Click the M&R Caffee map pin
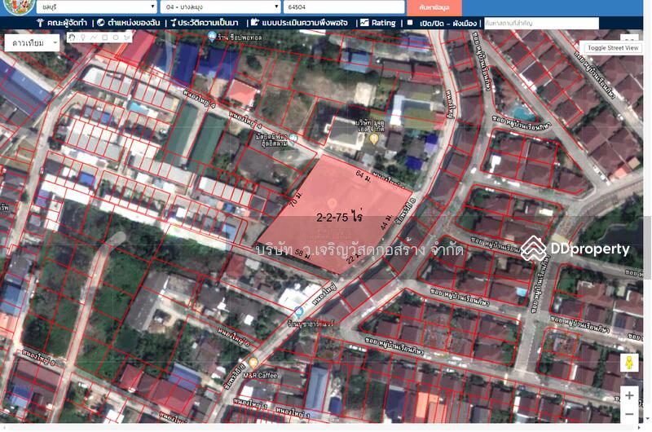 253,362
